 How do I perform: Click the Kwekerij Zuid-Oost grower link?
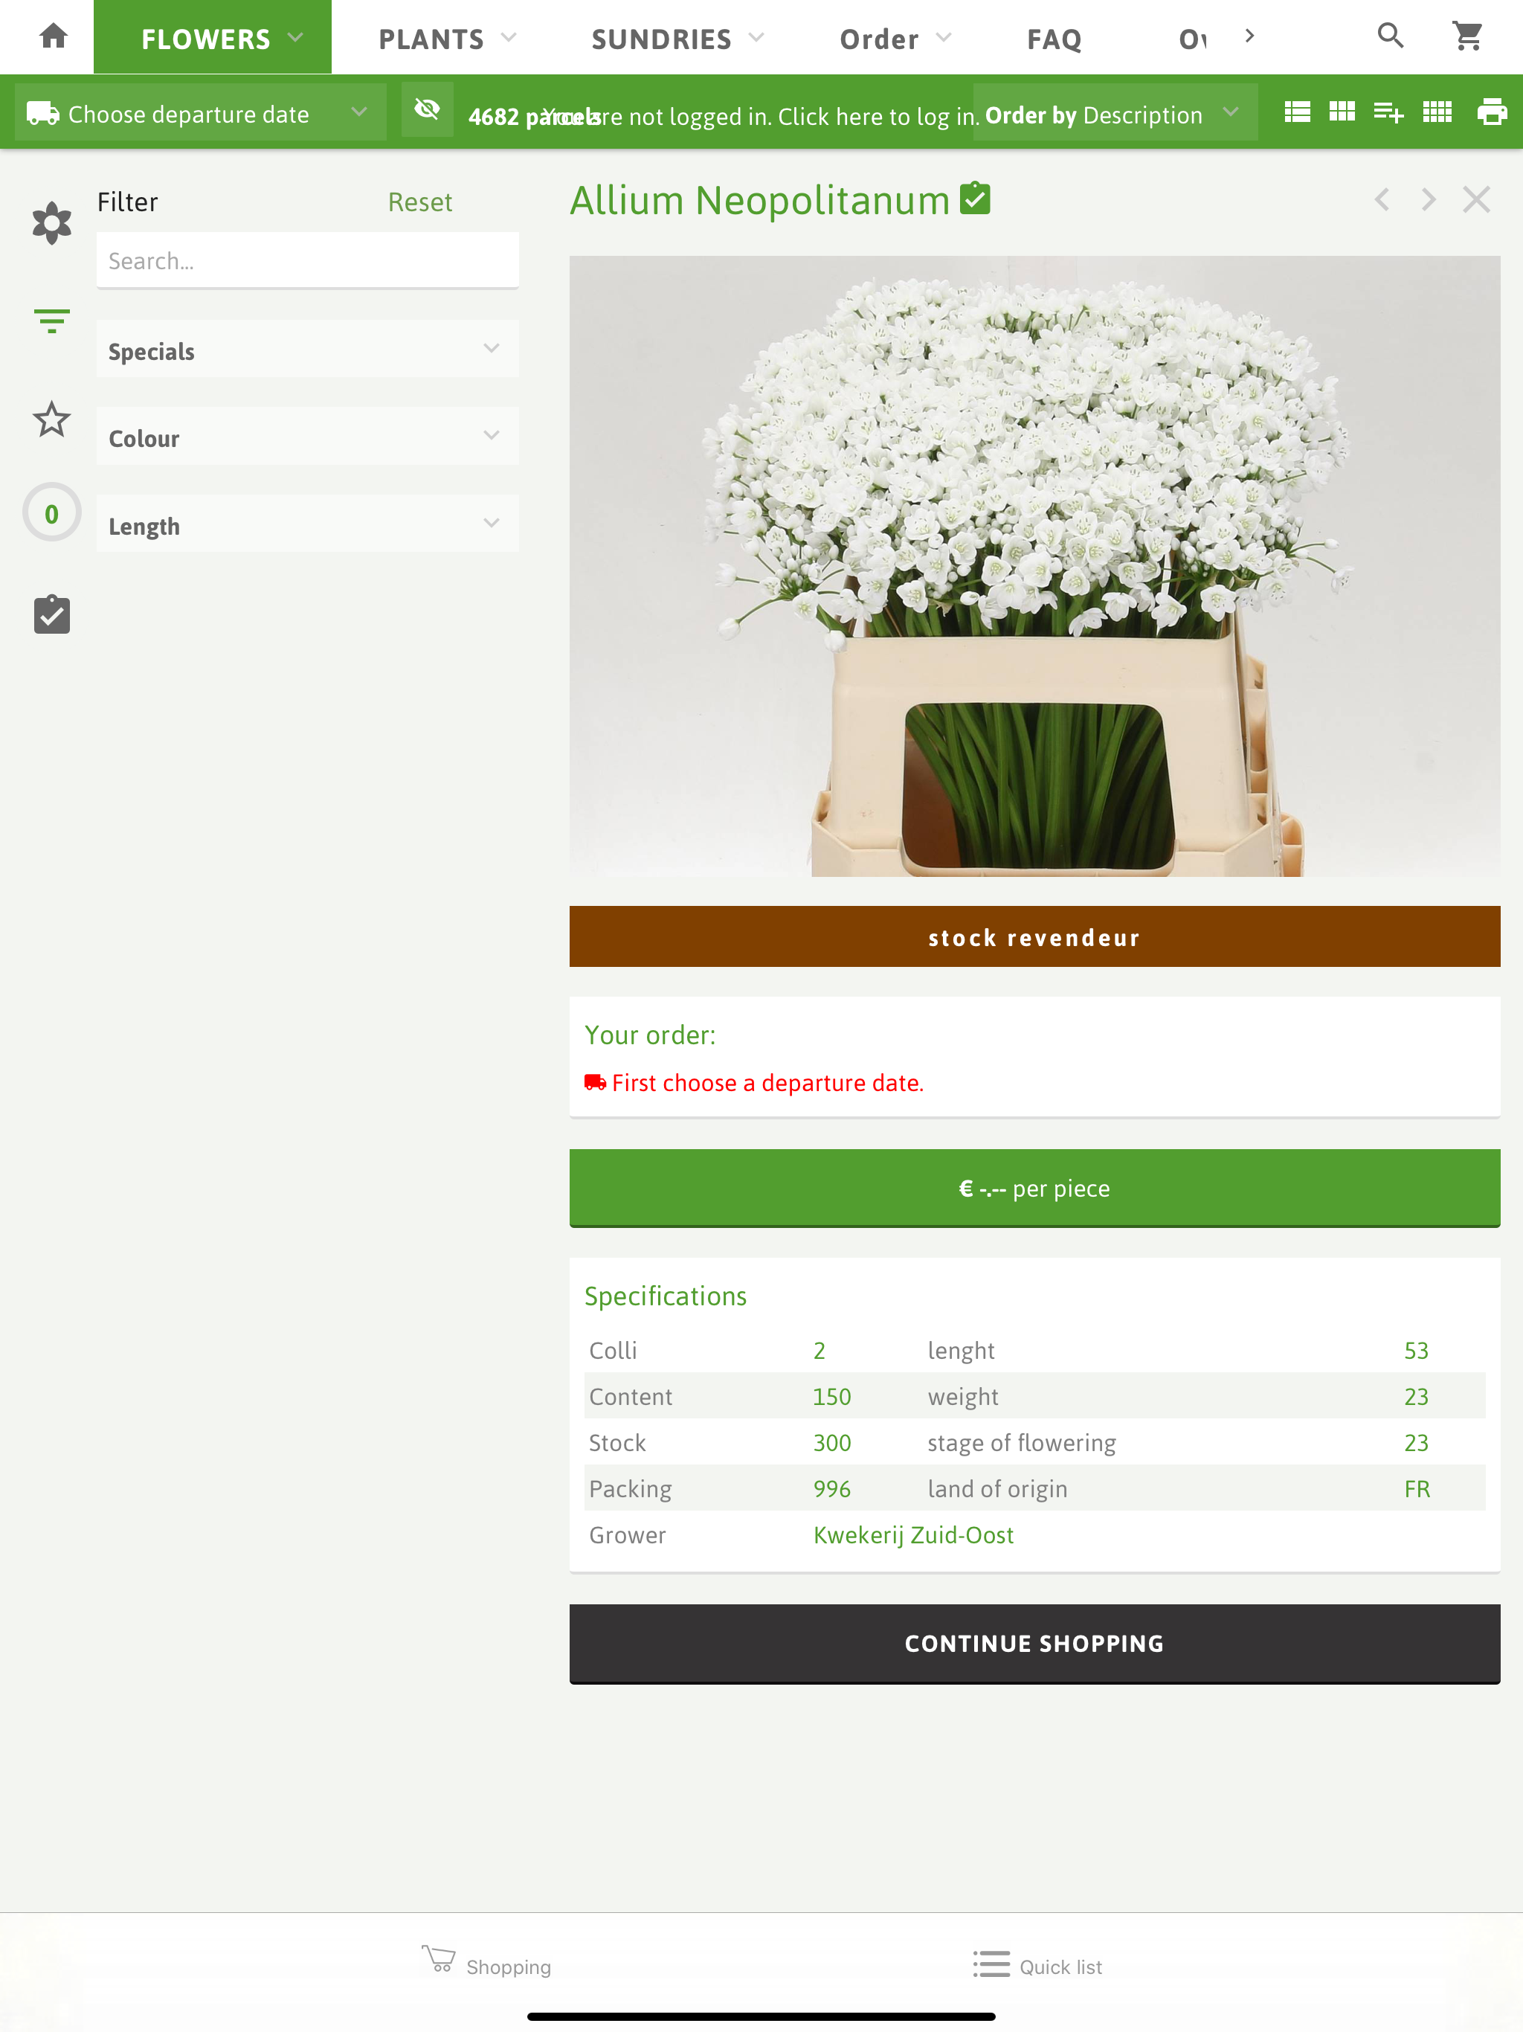coord(913,1535)
